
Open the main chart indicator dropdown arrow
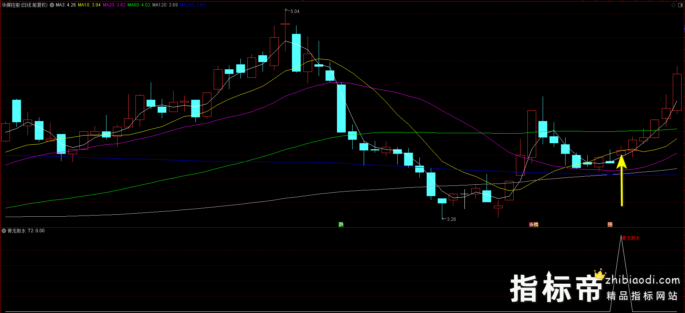point(52,5)
